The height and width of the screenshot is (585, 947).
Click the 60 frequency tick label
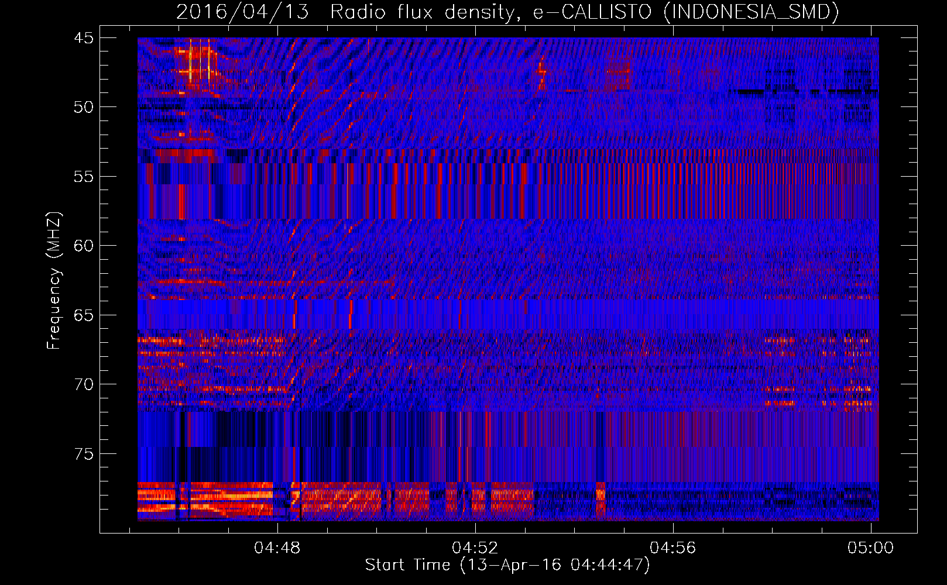pos(84,246)
